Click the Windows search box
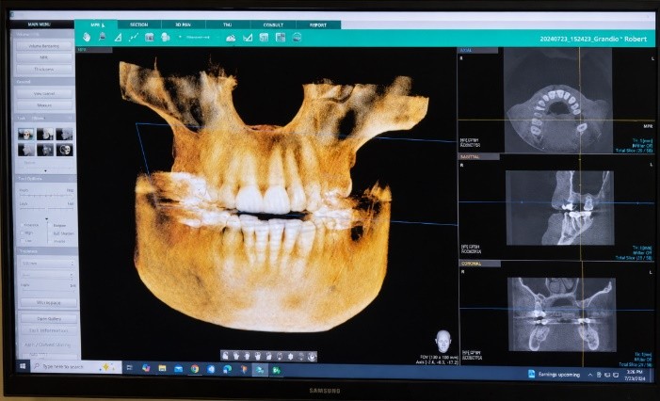 [76, 366]
